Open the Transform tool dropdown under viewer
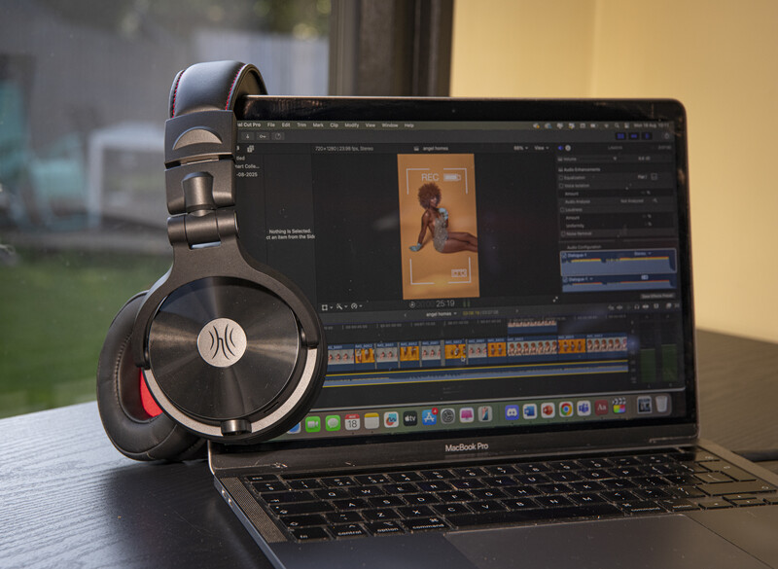 pyautogui.click(x=326, y=307)
